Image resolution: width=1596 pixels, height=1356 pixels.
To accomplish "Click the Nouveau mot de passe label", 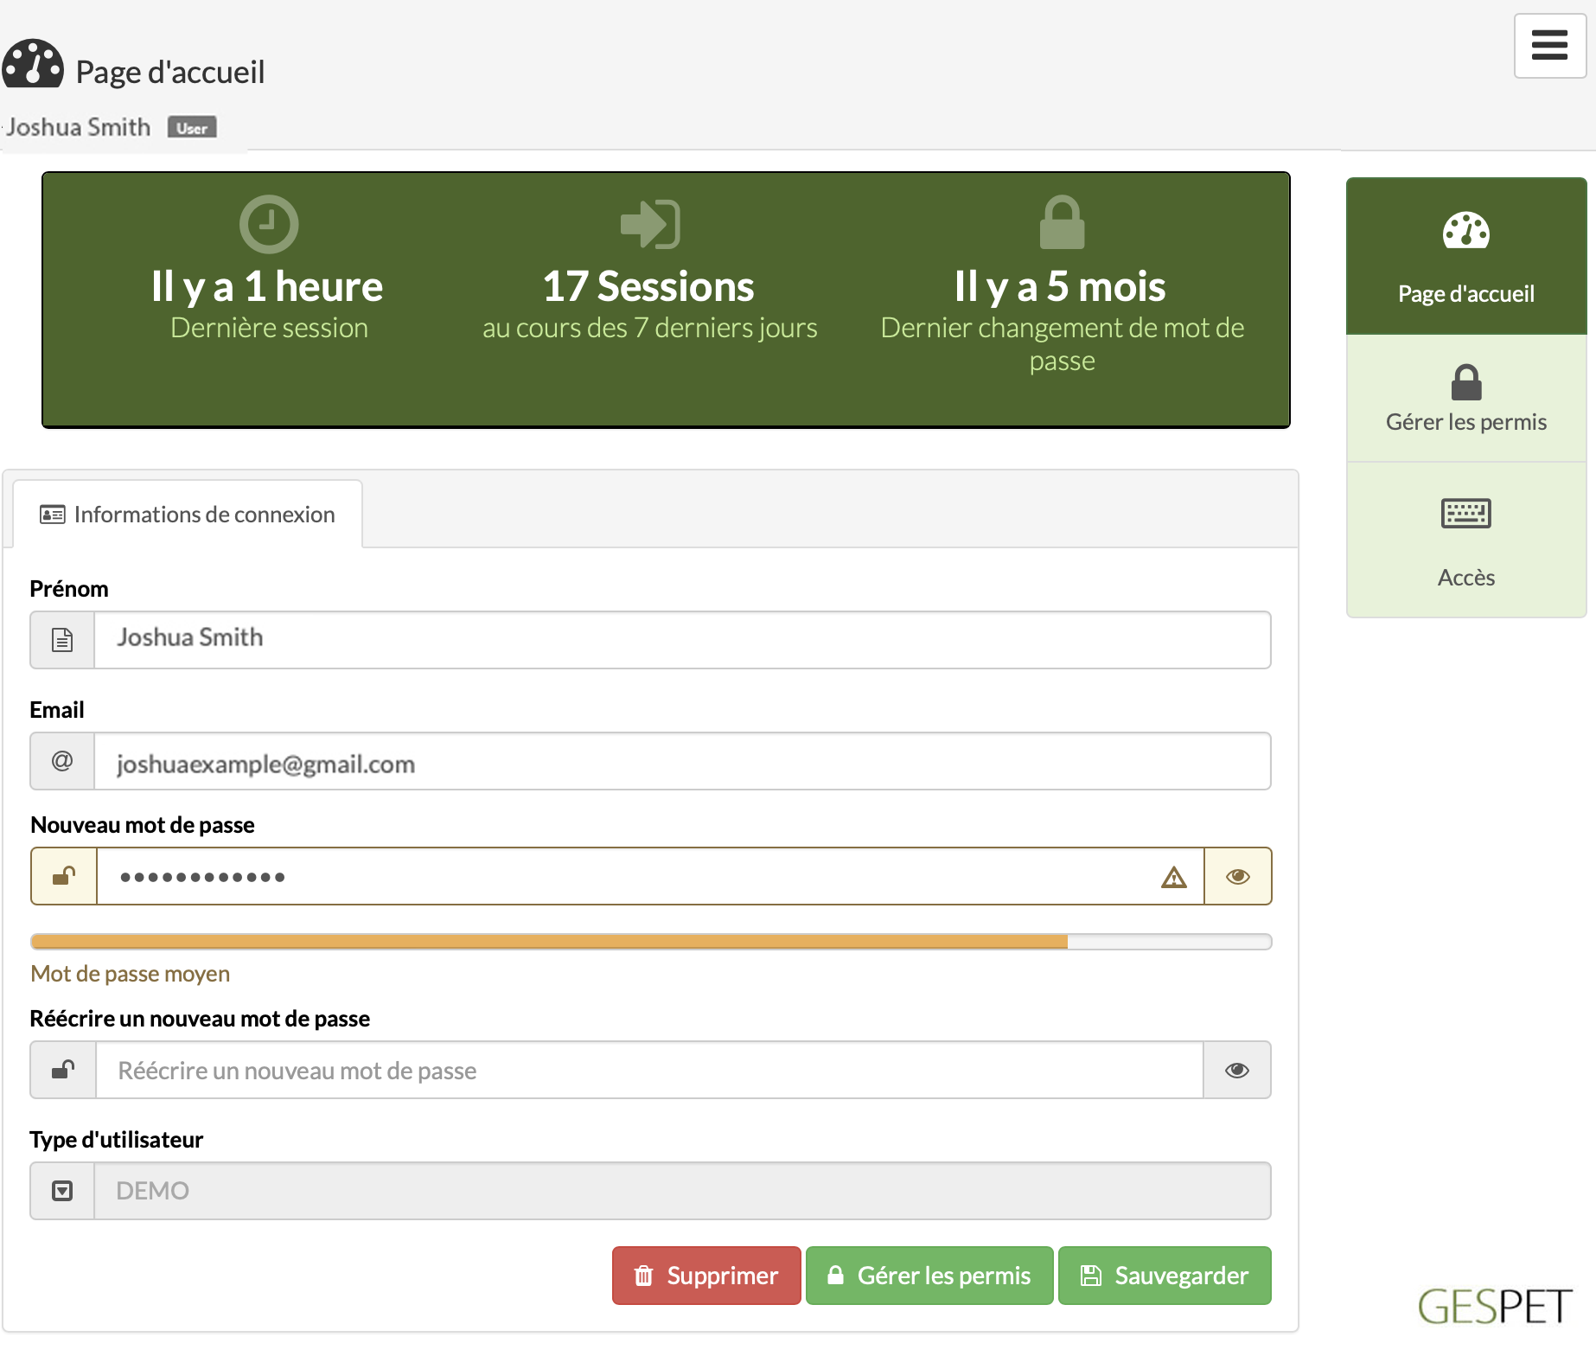I will point(143,825).
